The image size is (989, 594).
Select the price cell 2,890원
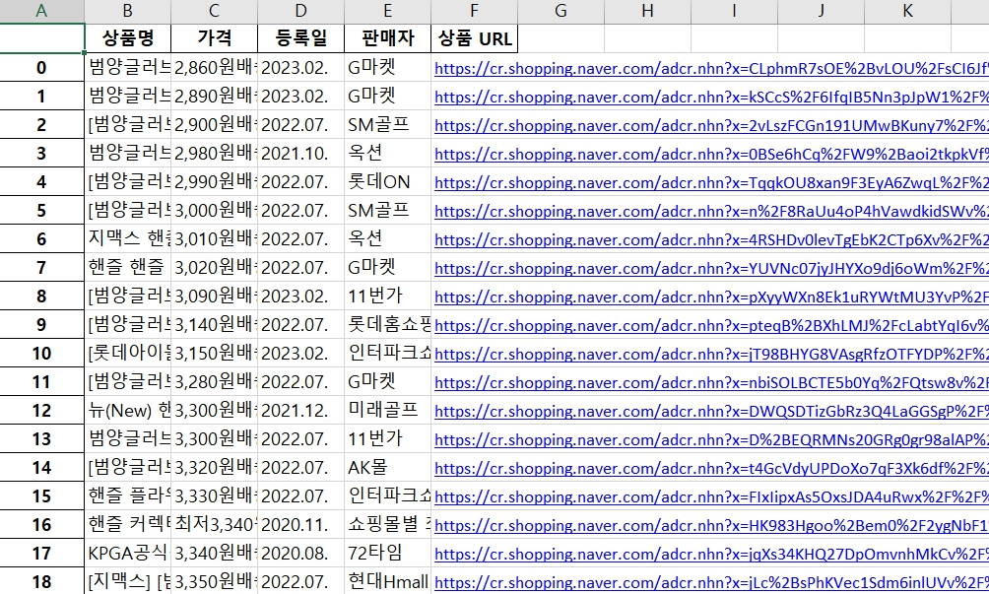pyautogui.click(x=214, y=96)
